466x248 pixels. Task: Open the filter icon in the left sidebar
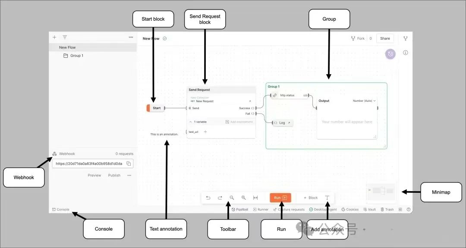pos(65,38)
